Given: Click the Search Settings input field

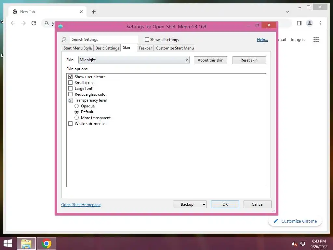Looking at the screenshot, I should pos(104,39).
